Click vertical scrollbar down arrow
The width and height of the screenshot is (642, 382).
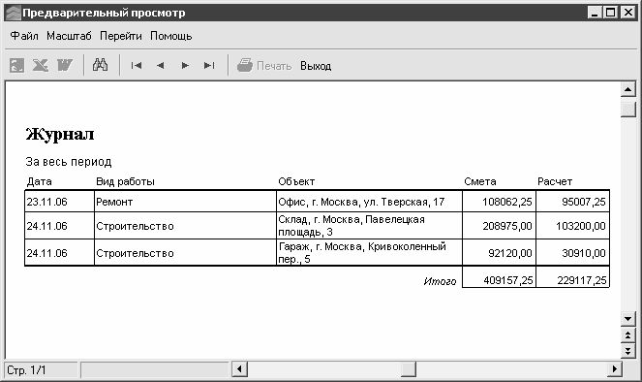click(x=628, y=318)
